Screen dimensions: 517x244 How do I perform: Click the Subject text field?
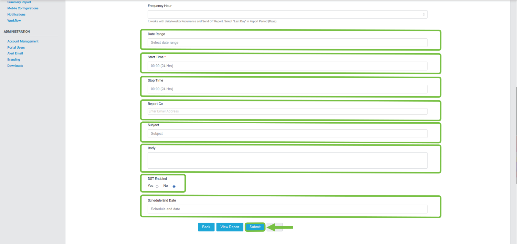coord(287,134)
